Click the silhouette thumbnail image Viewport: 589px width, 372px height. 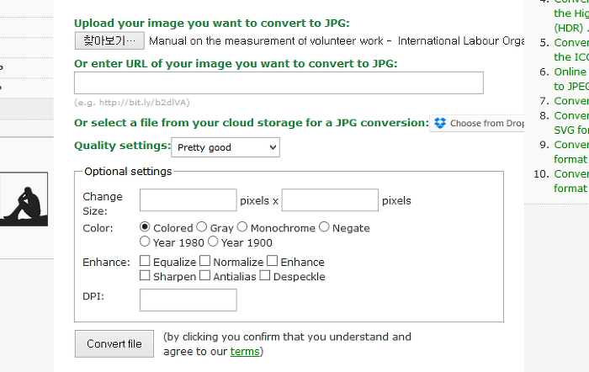tap(24, 199)
